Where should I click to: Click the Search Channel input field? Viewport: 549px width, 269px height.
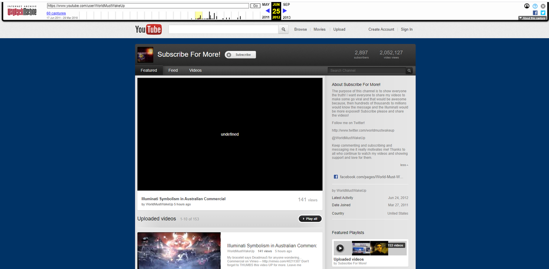367,70
